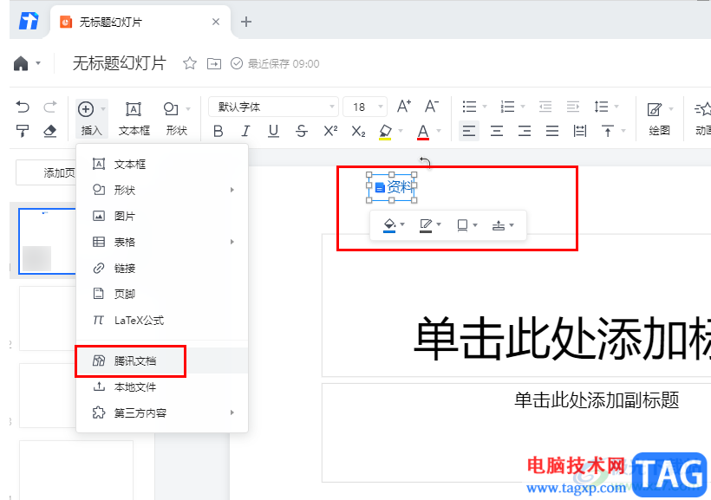
Task: Select the format painter tool
Action: click(x=23, y=132)
